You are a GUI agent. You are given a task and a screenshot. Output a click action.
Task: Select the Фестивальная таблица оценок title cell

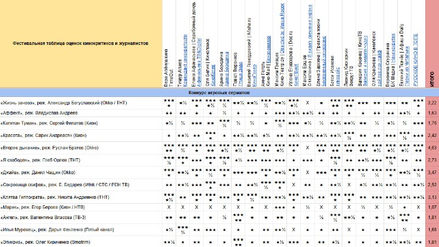point(81,43)
